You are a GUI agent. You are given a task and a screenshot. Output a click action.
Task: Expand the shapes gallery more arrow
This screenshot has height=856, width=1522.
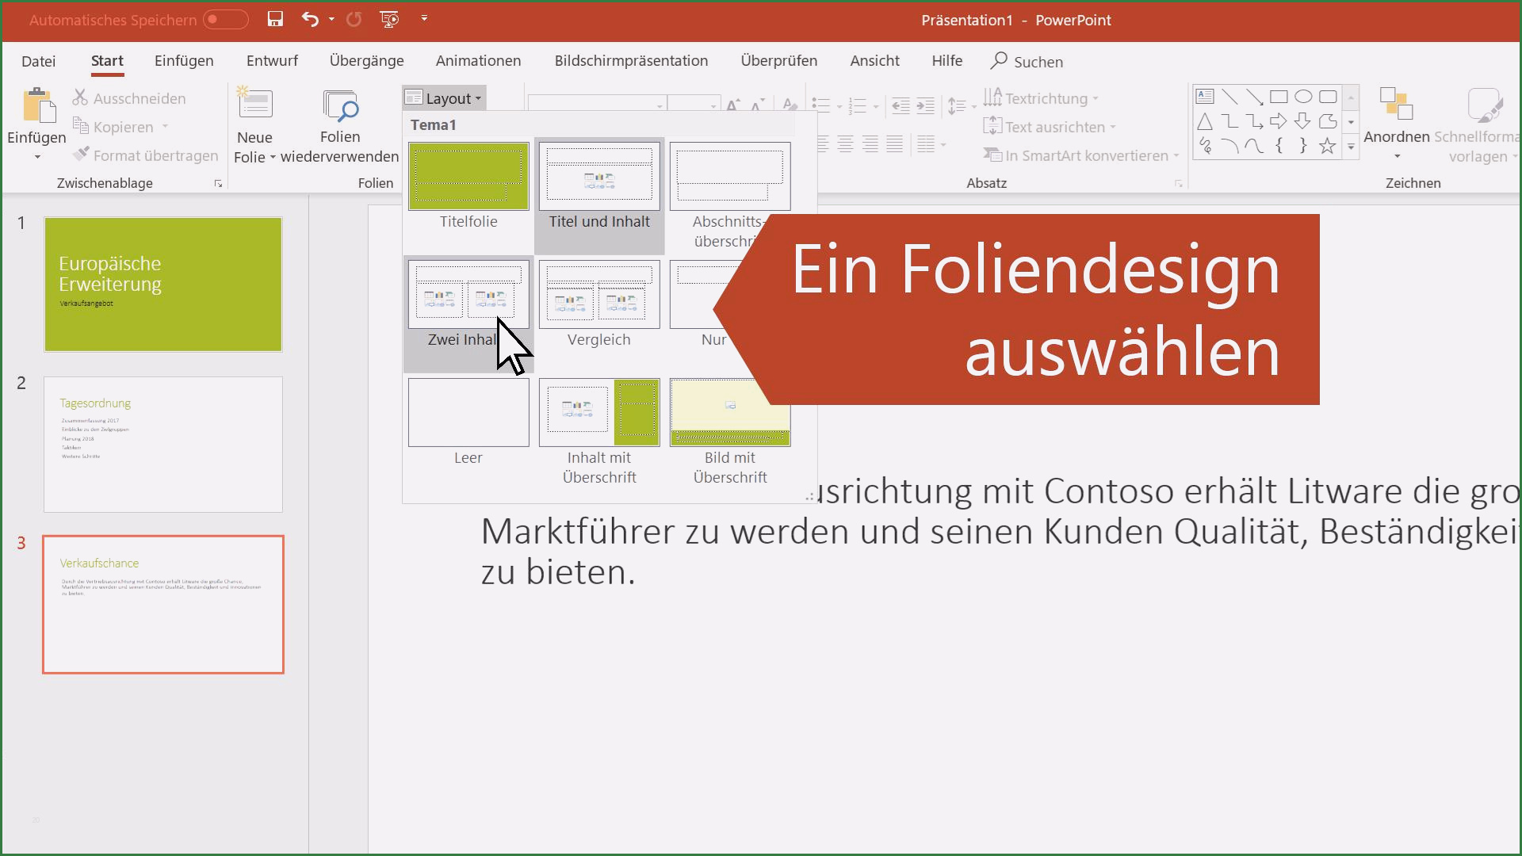(1351, 147)
